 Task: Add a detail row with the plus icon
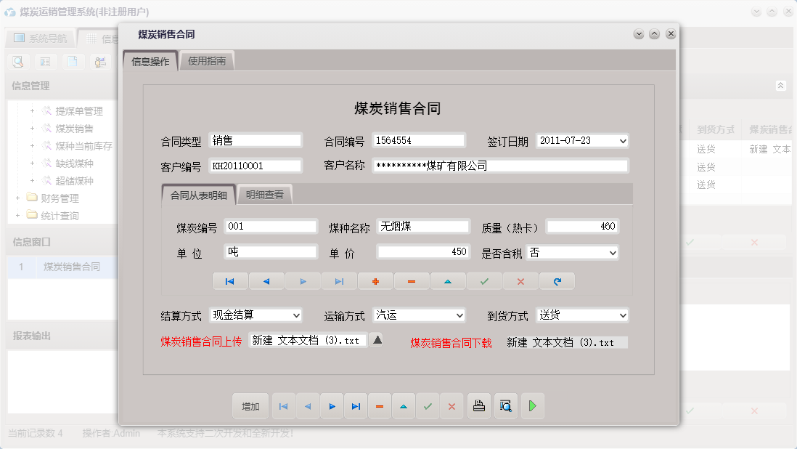coord(375,280)
